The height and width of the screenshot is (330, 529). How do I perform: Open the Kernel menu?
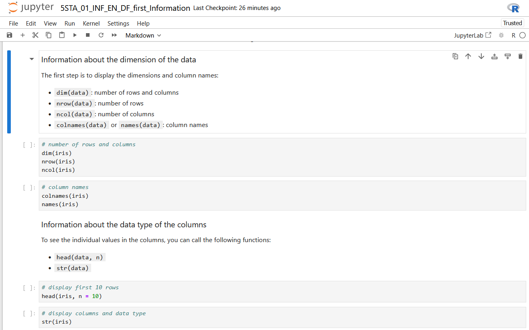click(x=91, y=23)
